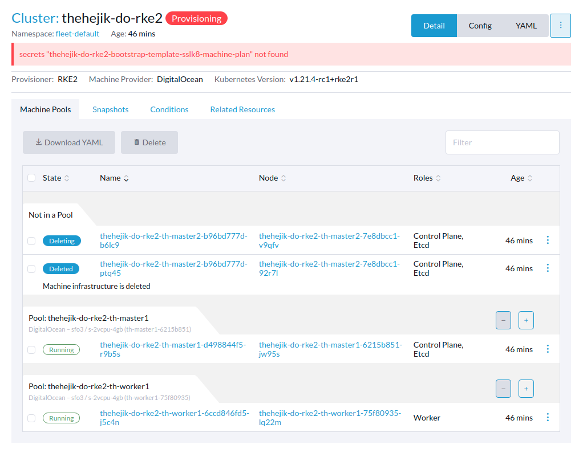The image size is (579, 457).
Task: Scale down the th-master1 pool with minus
Action: click(x=503, y=320)
